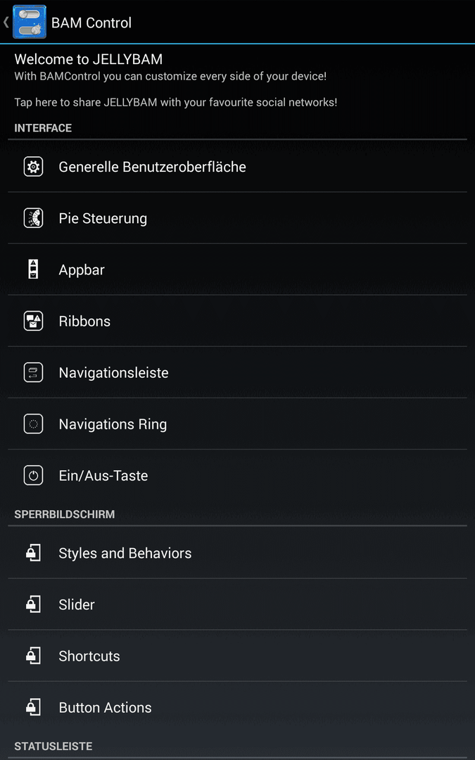
Task: Click the Ribbons shapes icon
Action: [34, 321]
